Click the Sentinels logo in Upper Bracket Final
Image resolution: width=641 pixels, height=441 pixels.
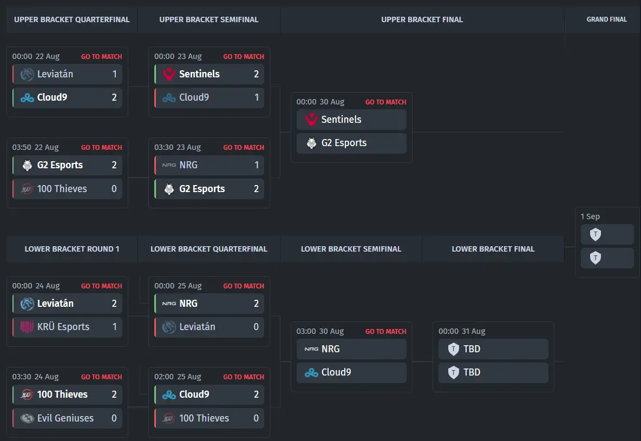tap(311, 120)
